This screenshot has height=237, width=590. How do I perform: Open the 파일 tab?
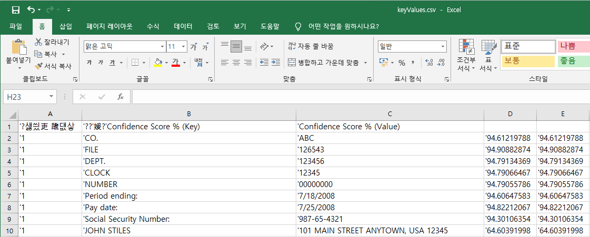pyautogui.click(x=16, y=26)
